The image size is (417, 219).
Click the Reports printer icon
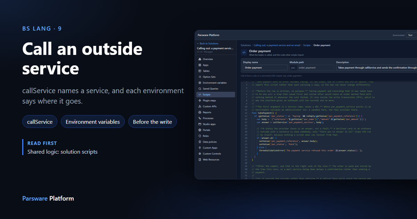[200, 112]
